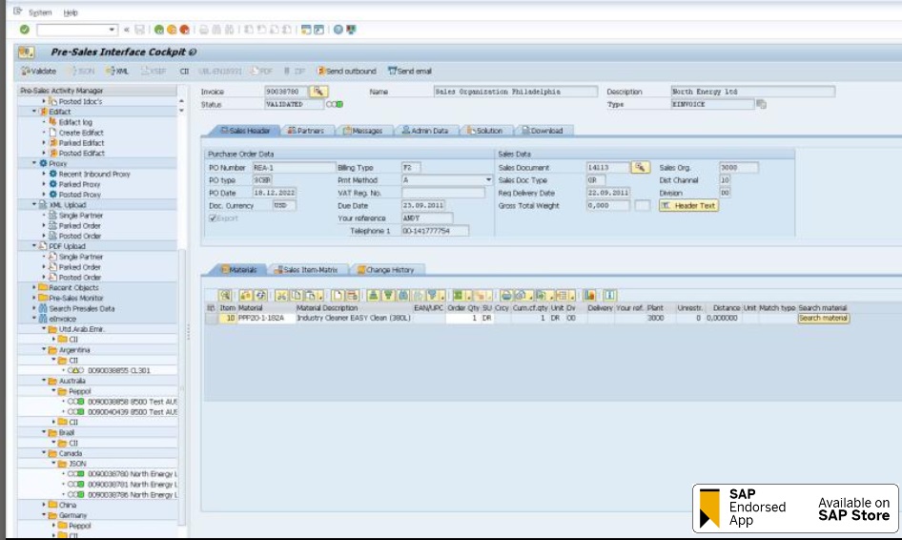
Task: Switch to the Partners tab
Action: pos(305,131)
